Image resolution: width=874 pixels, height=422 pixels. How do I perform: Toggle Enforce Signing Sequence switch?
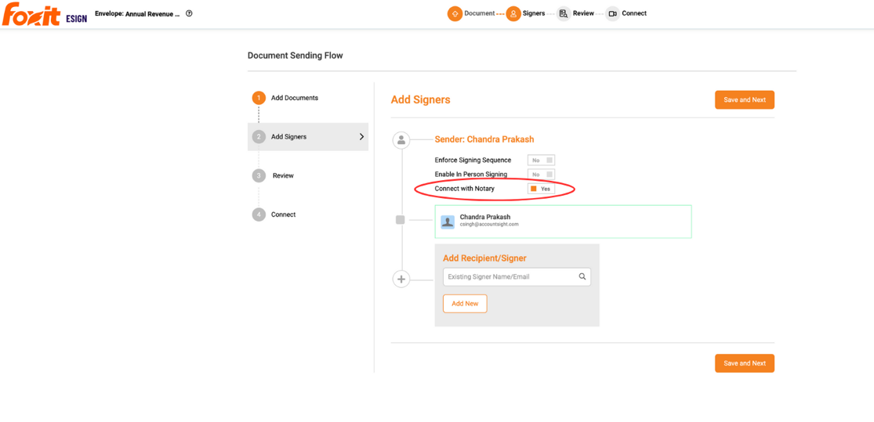pyautogui.click(x=541, y=161)
